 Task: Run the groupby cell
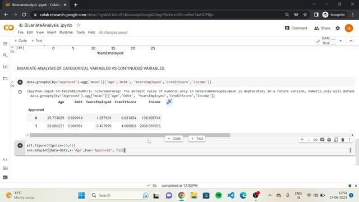[x=20, y=82]
